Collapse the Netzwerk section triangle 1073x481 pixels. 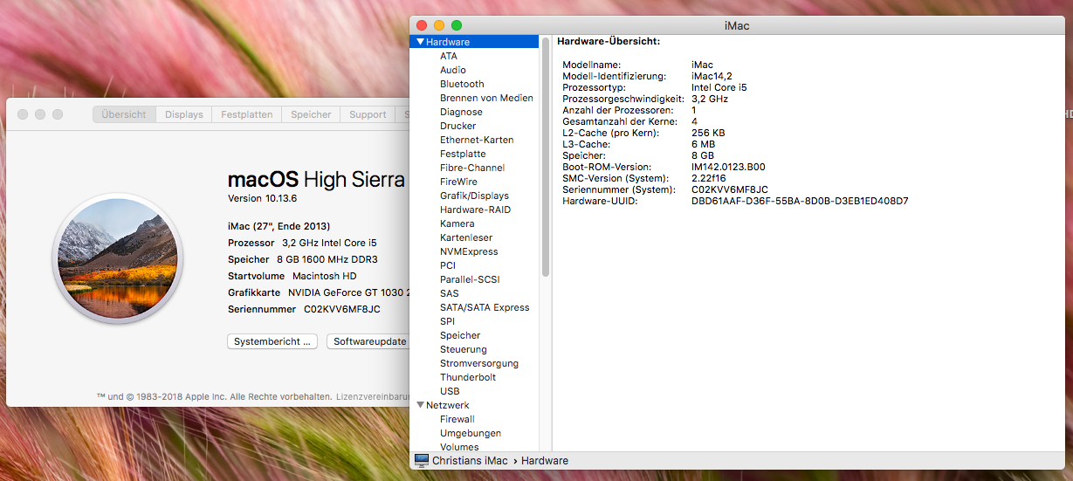coord(420,405)
